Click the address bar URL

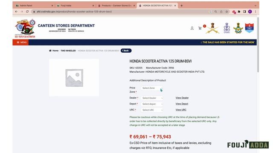(x=74, y=11)
